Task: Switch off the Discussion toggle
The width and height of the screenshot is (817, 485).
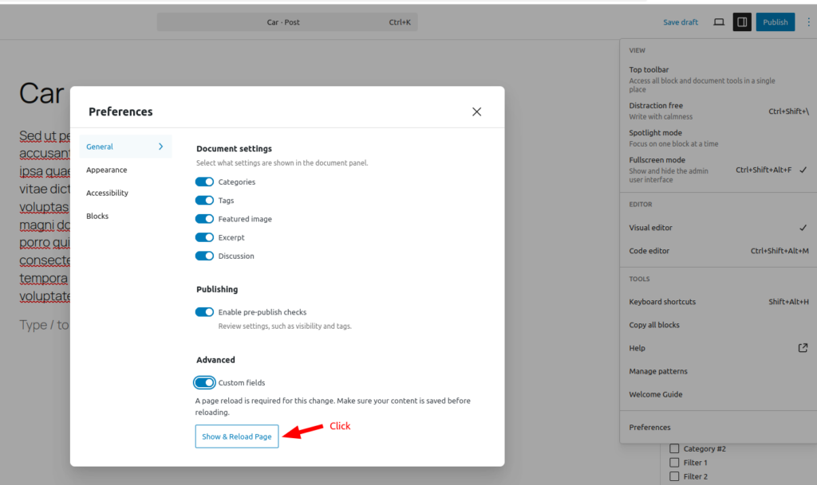Action: (x=204, y=256)
